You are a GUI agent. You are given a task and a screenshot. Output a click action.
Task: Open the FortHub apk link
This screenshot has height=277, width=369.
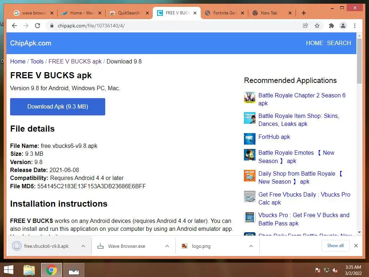click(x=274, y=137)
